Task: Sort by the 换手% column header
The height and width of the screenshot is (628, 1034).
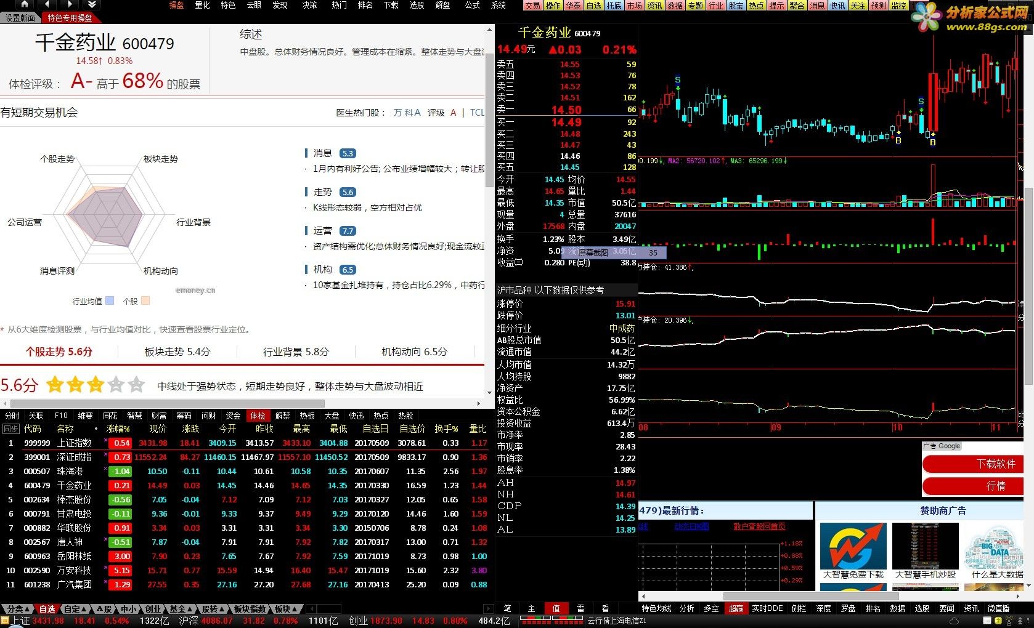Action: pyautogui.click(x=446, y=429)
